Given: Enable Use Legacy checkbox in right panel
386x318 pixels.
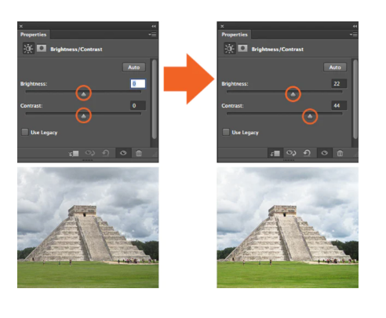Looking at the screenshot, I should pyautogui.click(x=226, y=132).
